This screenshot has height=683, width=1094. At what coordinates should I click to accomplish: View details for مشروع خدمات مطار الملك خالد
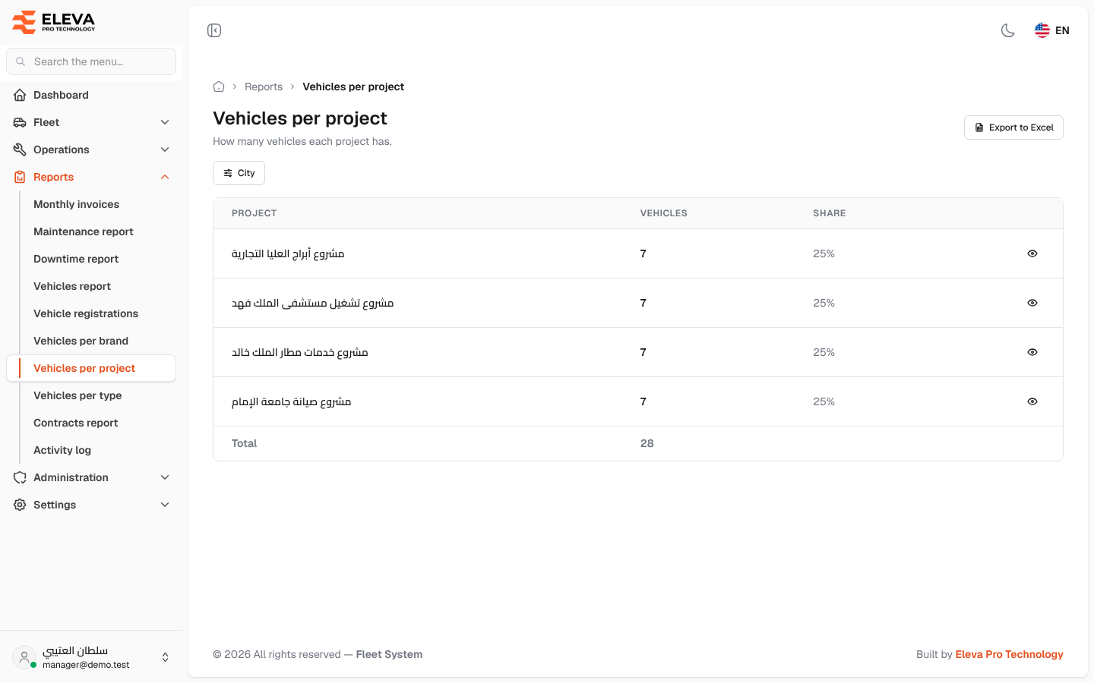1032,352
